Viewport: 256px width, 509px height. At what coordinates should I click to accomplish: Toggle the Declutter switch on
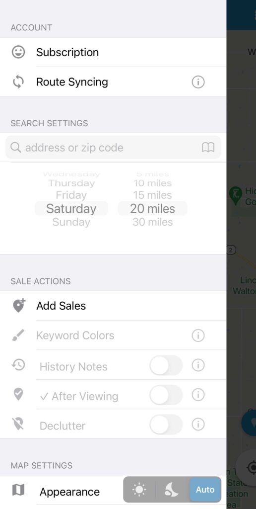coord(166,424)
